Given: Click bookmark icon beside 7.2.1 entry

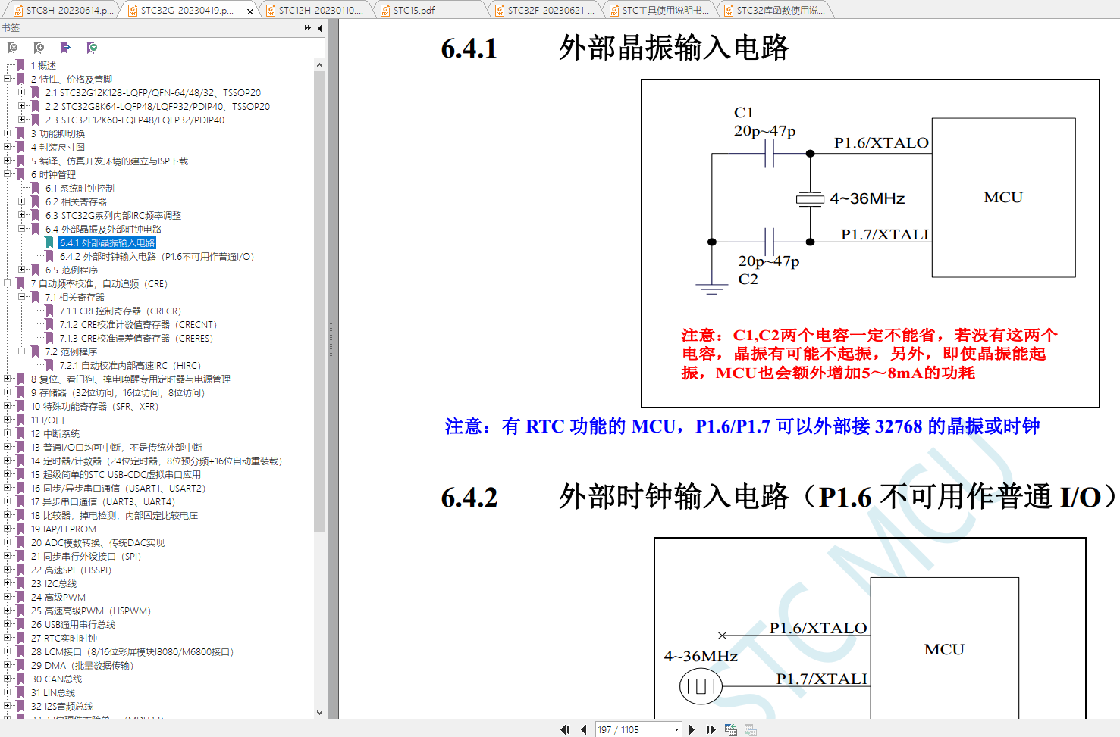Looking at the screenshot, I should click(49, 365).
